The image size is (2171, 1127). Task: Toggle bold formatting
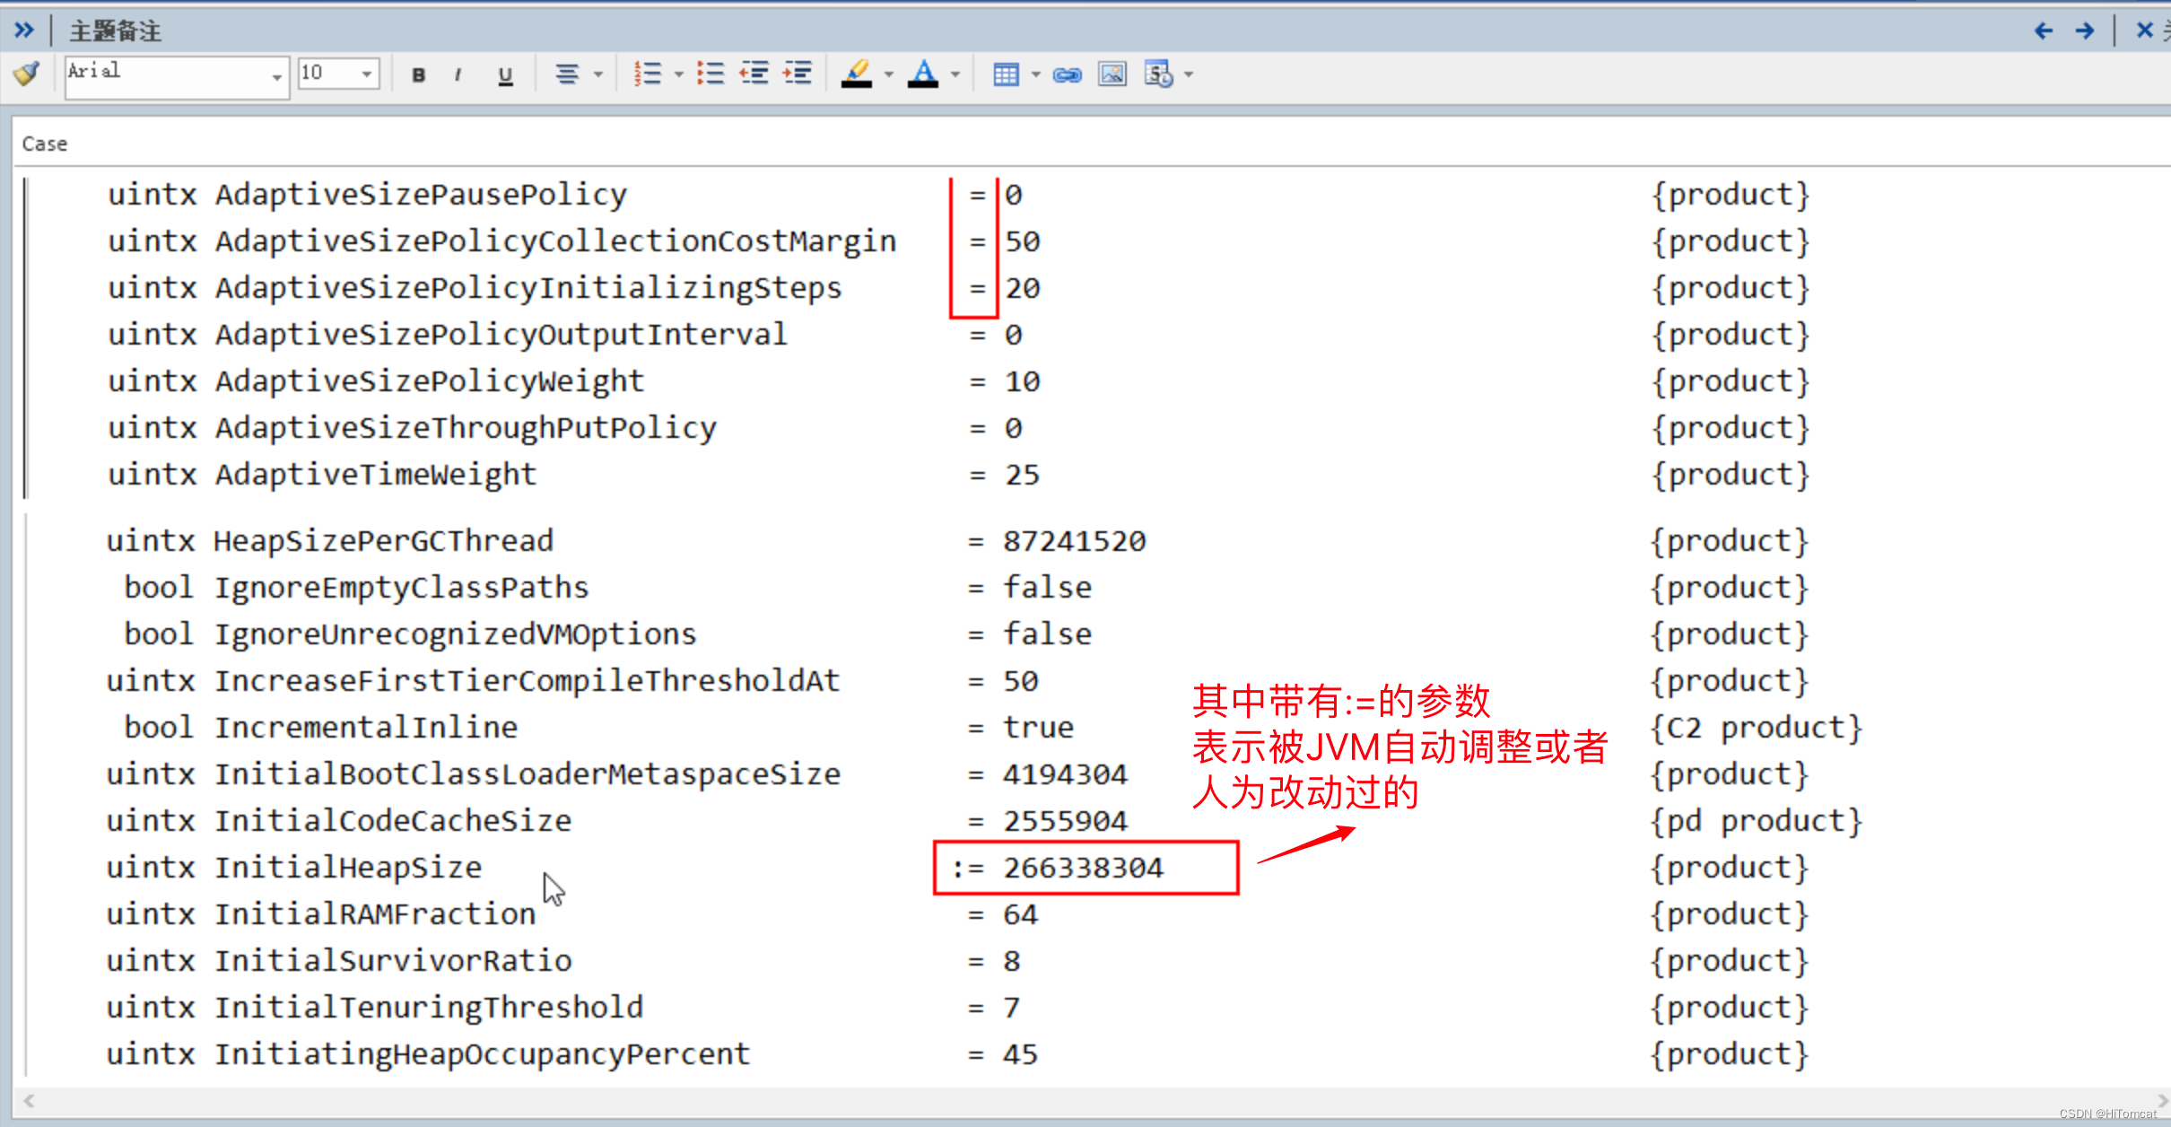point(418,74)
